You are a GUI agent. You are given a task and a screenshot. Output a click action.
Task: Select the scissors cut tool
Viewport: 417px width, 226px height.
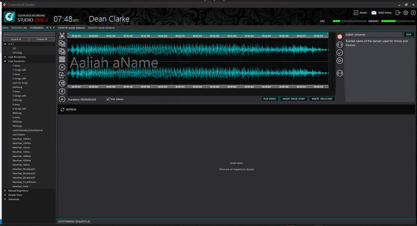pyautogui.click(x=62, y=35)
